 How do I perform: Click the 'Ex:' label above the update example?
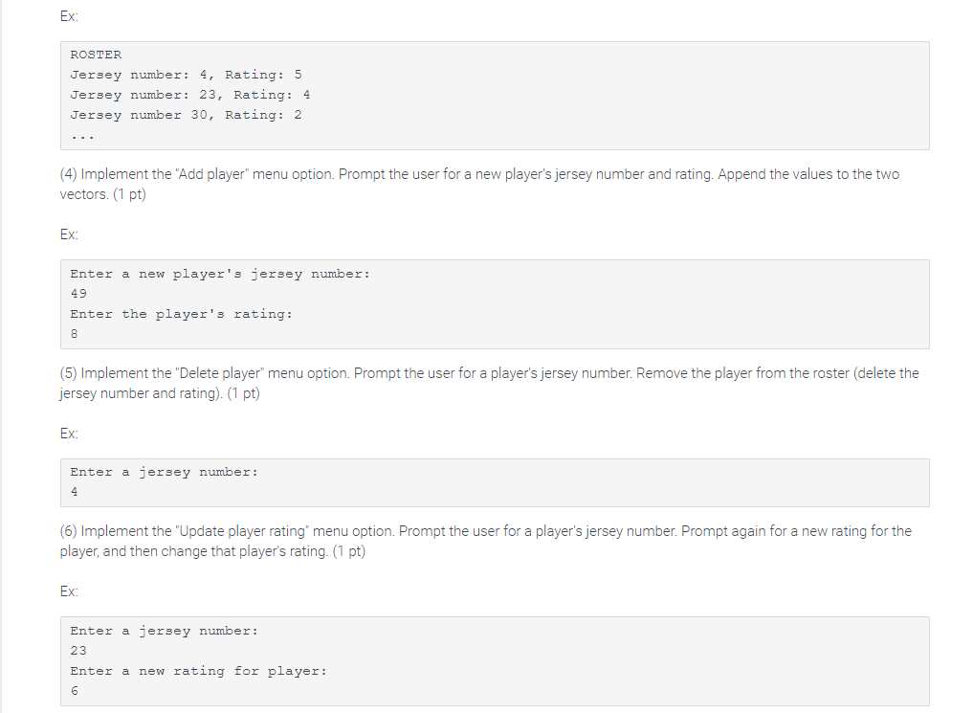[x=69, y=591]
